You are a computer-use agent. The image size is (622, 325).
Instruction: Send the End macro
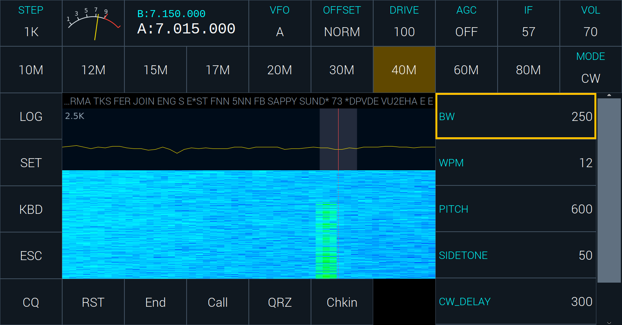[155, 302]
